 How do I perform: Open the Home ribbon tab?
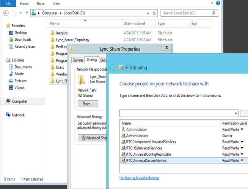[24, 3]
